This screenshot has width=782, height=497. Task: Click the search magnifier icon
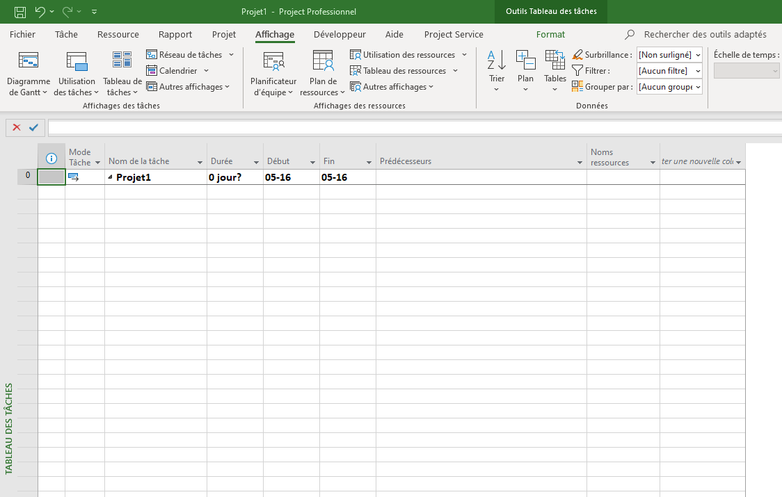click(x=630, y=34)
